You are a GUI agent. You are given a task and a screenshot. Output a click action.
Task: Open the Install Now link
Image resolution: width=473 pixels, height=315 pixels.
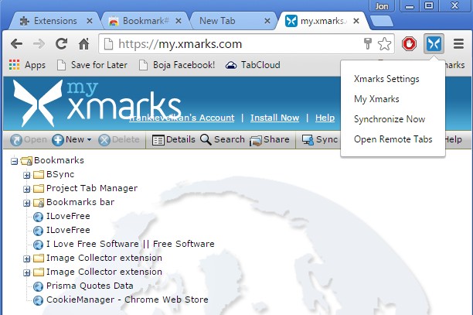pyautogui.click(x=275, y=118)
